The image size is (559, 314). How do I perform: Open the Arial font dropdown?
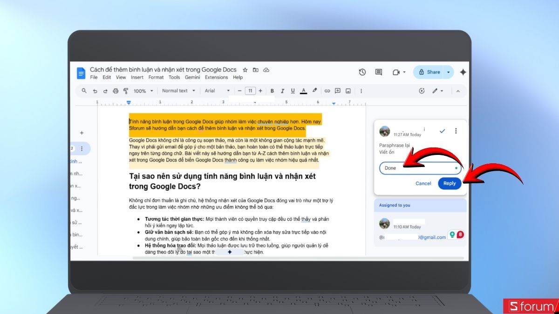(x=218, y=91)
